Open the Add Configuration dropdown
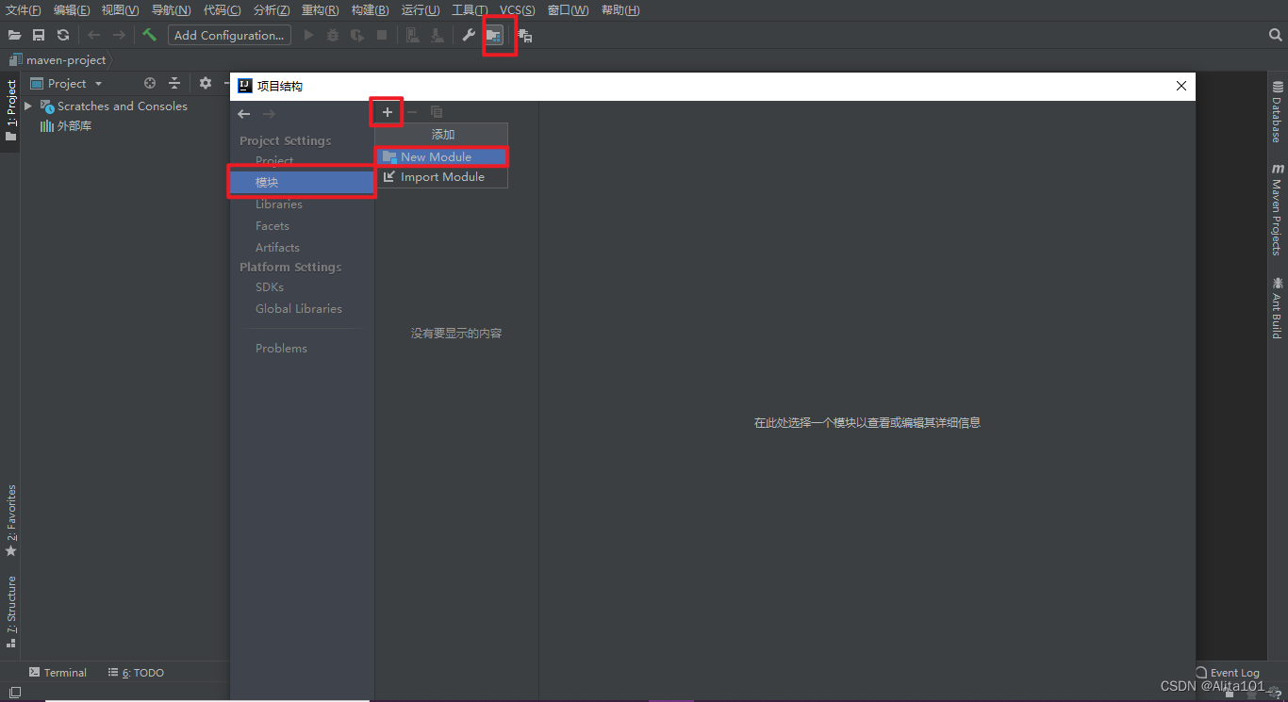Image resolution: width=1288 pixels, height=702 pixels. [229, 35]
